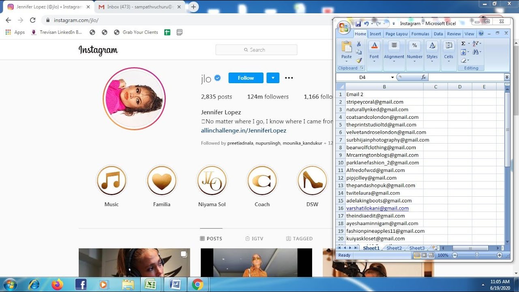Viewport: 519px width, 292px height.
Task: Save the Excel workbook with the floppy disk icon
Action: 358,24
